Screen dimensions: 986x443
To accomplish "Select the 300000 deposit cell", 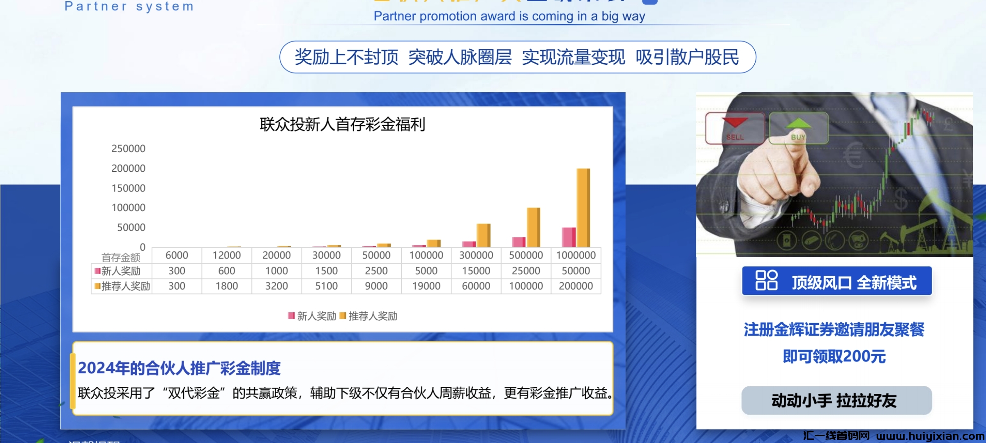I will tap(476, 255).
